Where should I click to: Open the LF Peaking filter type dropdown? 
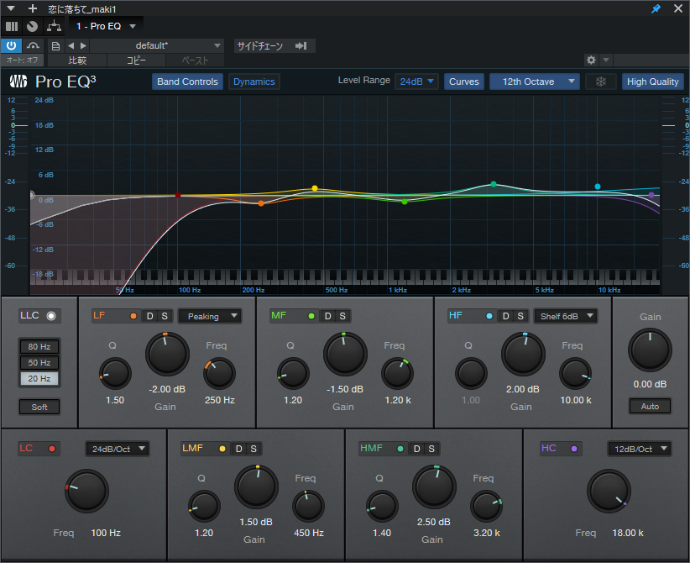[x=210, y=316]
